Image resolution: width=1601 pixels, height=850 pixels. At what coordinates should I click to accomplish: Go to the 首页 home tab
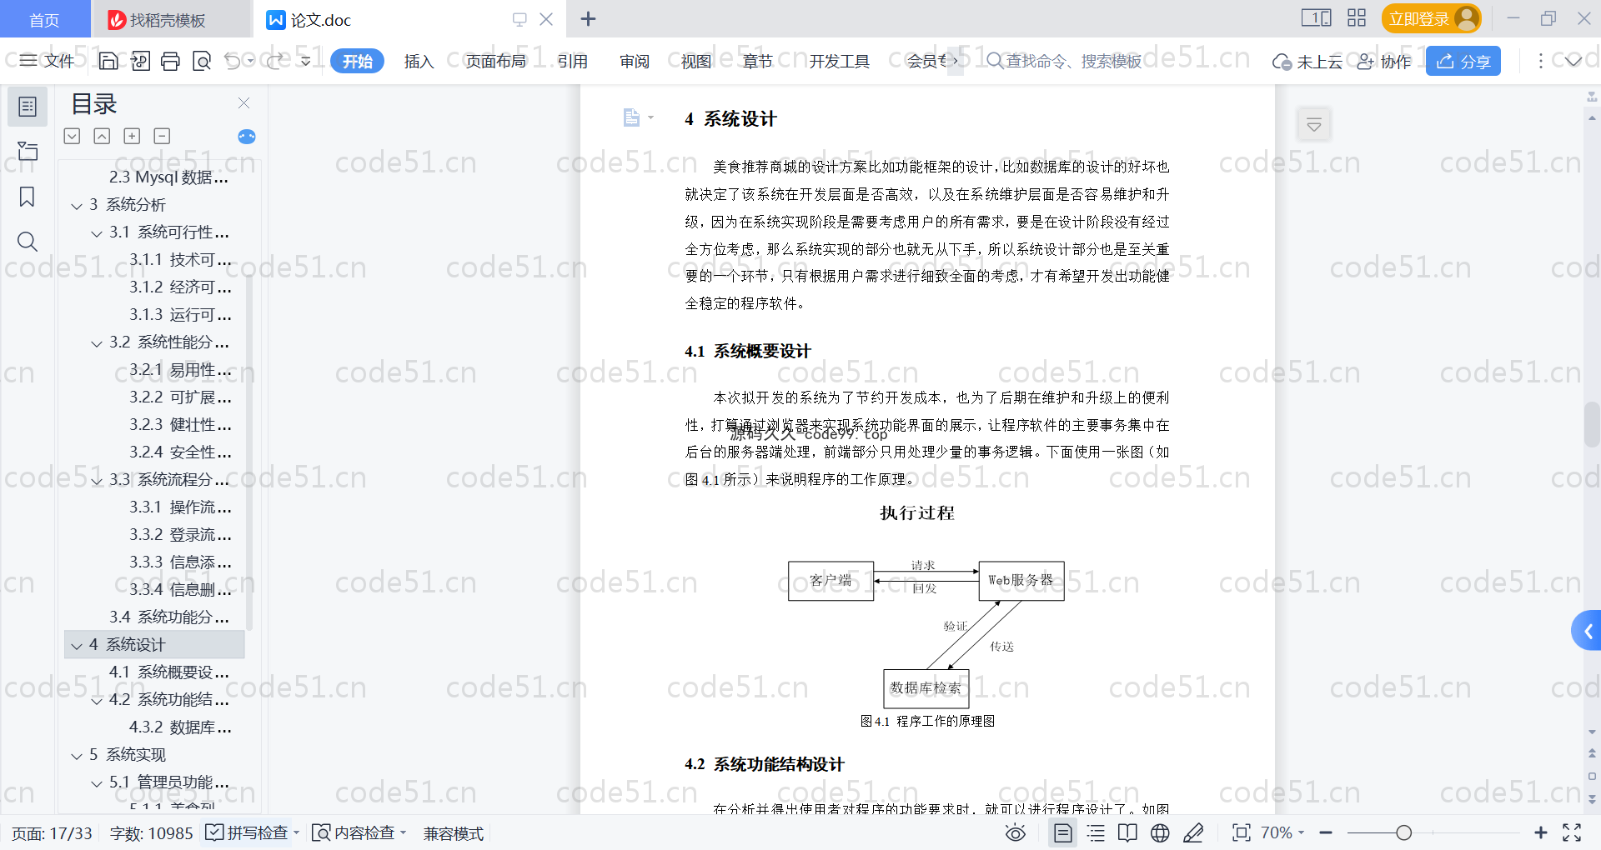pyautogui.click(x=44, y=19)
